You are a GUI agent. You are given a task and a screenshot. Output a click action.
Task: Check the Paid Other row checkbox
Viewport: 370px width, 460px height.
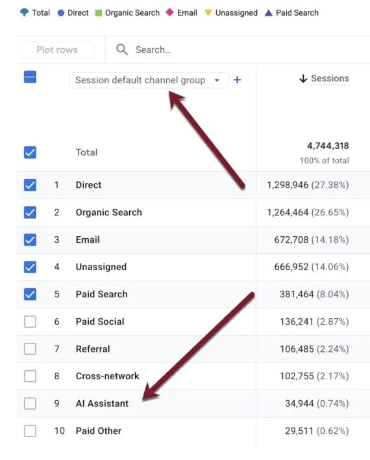coord(30,431)
